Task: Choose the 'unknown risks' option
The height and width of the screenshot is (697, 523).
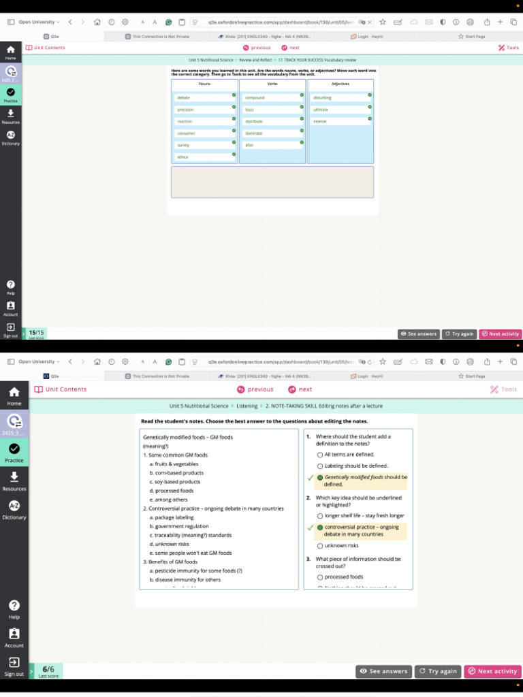Action: (x=338, y=545)
